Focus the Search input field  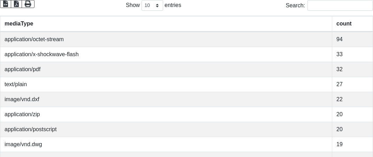(x=340, y=5)
